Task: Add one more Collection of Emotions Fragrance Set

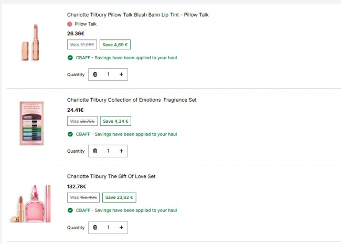Action: [x=121, y=151]
